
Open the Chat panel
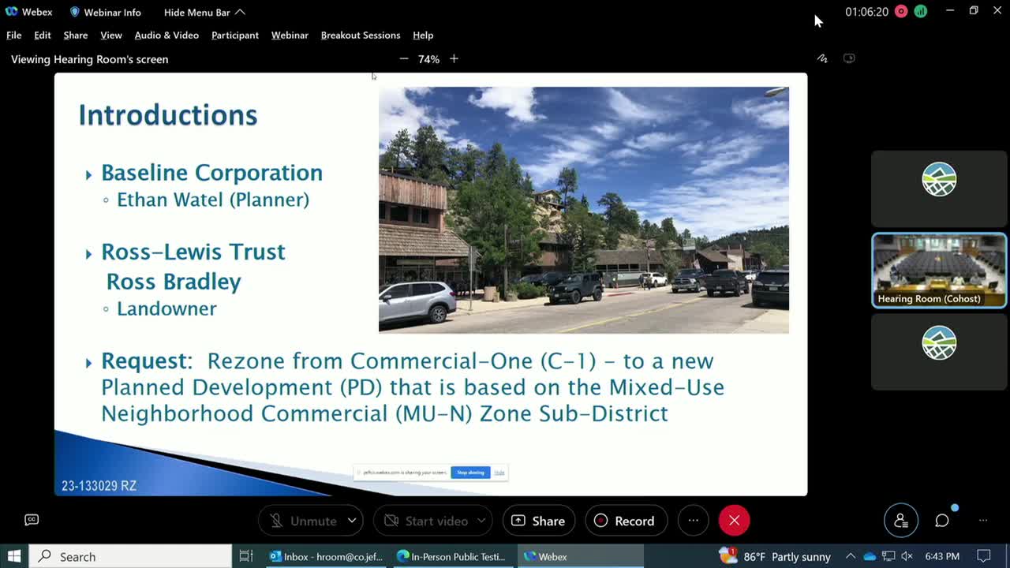coord(941,520)
